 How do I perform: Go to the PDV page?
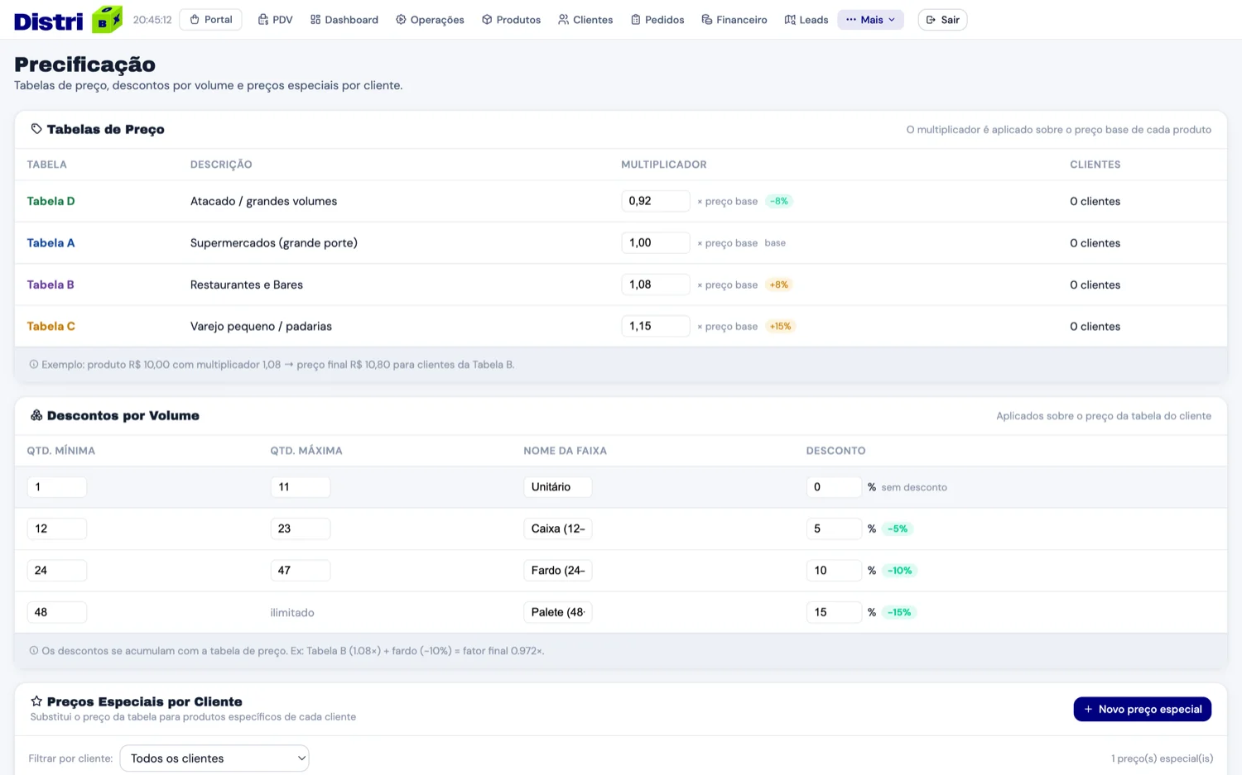tap(275, 20)
